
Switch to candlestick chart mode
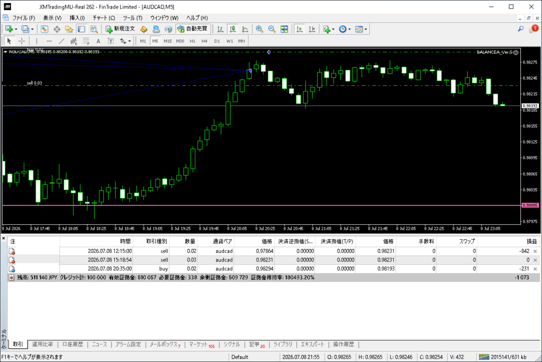[x=233, y=29]
